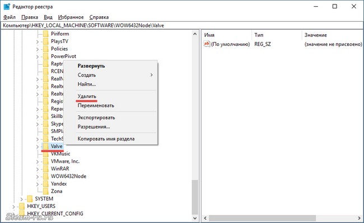The image size is (364, 223).
Task: Click the values pane scroll left arrow
Action: (205, 218)
